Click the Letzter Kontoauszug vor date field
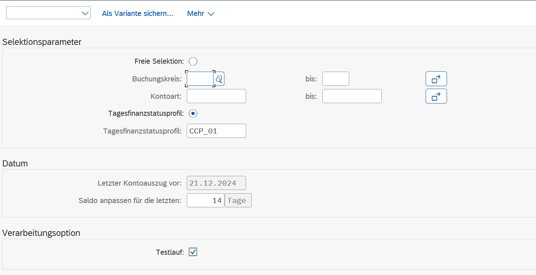The width and height of the screenshot is (536, 275). pos(216,183)
